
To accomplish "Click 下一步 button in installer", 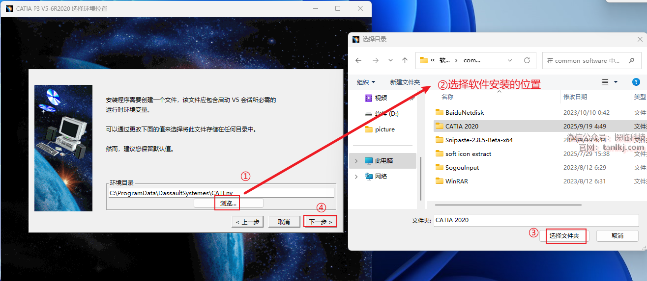I will pos(321,222).
